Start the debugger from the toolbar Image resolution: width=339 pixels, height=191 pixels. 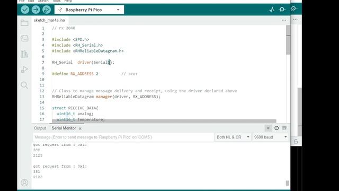click(47, 10)
